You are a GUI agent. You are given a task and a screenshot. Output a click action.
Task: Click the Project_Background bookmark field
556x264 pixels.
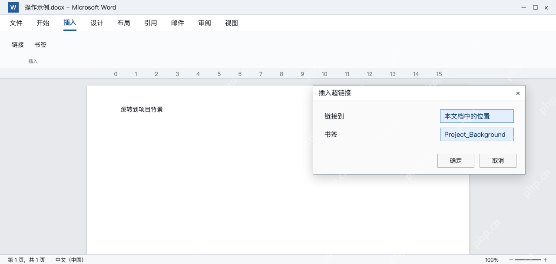[477, 135]
